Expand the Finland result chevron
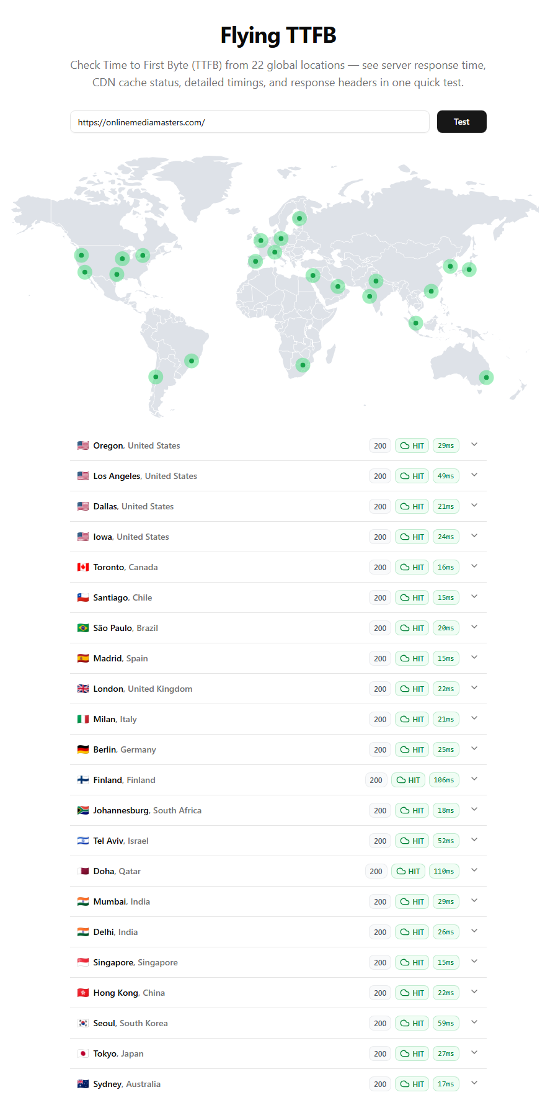Viewport: 558px width, 1118px height. [474, 779]
